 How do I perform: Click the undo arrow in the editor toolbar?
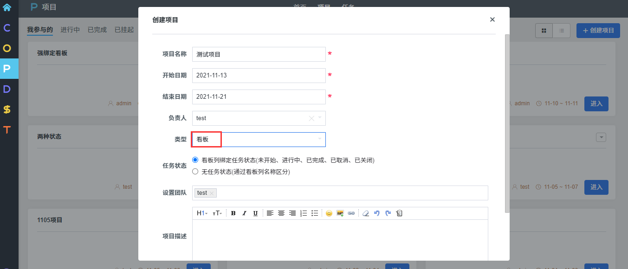[x=376, y=213]
